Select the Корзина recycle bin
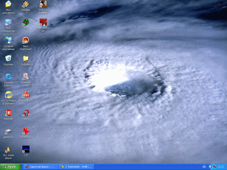This screenshot has height=170, width=227. point(8,58)
